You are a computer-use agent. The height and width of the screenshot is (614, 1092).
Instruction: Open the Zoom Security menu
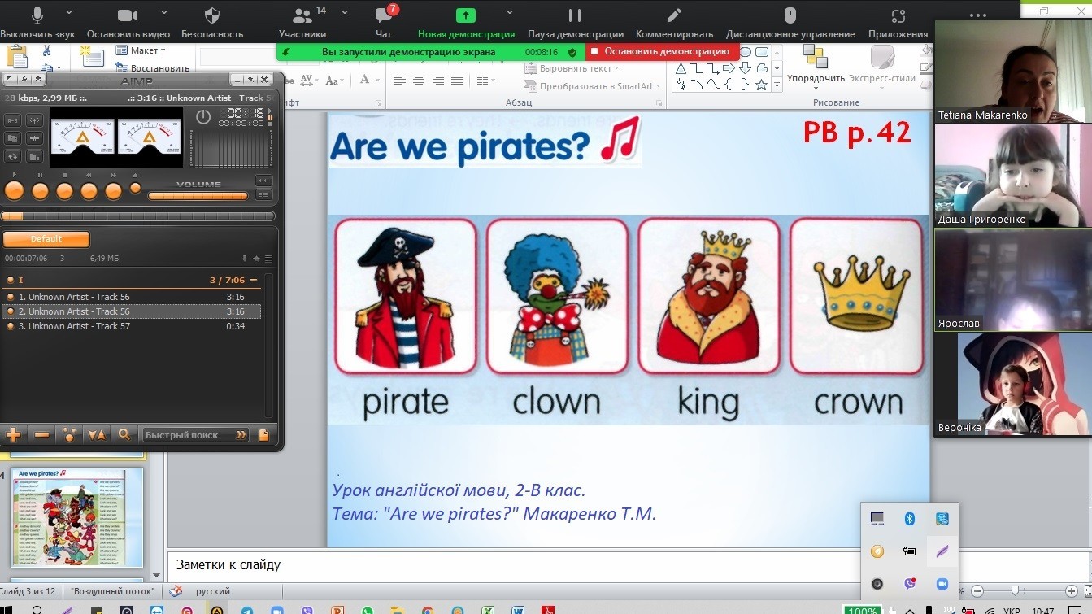point(211,16)
